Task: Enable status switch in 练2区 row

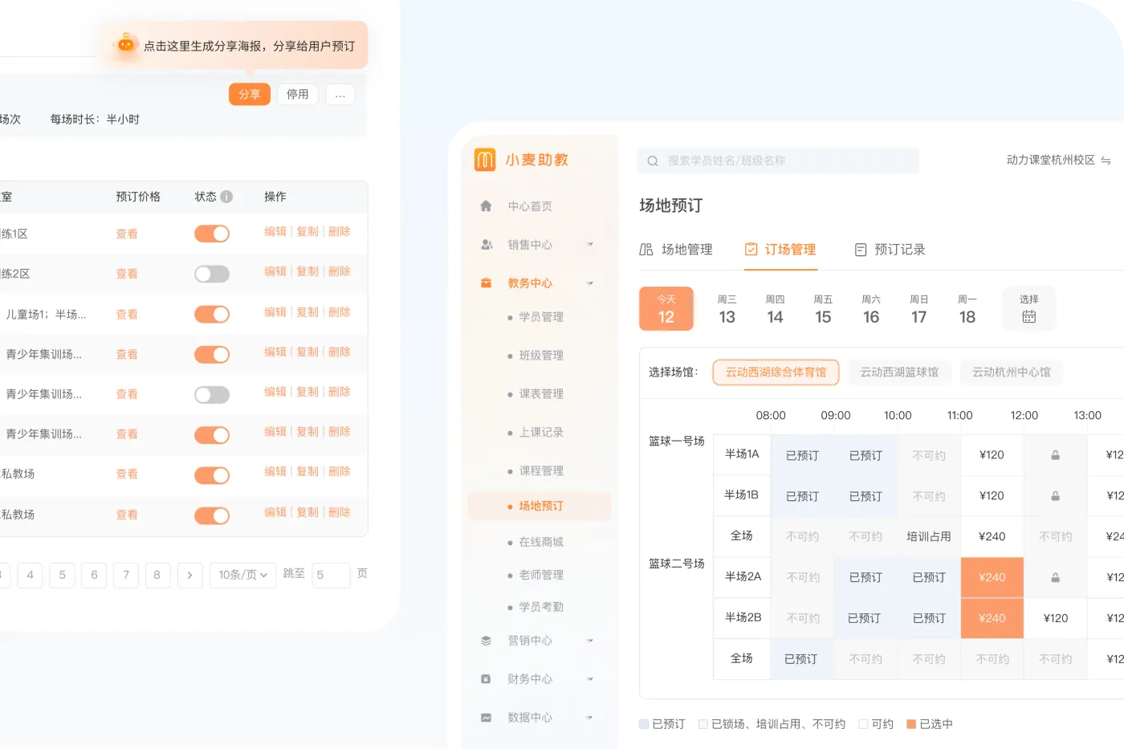Action: (x=212, y=274)
